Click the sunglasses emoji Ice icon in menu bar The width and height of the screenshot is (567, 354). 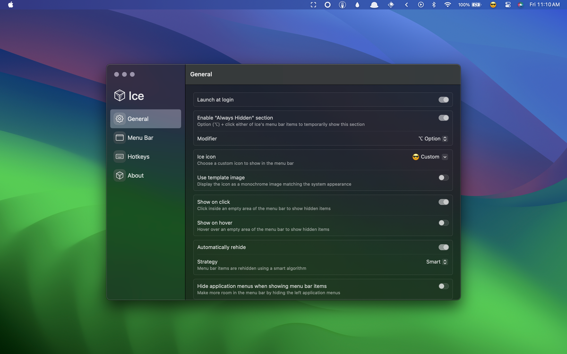(493, 5)
